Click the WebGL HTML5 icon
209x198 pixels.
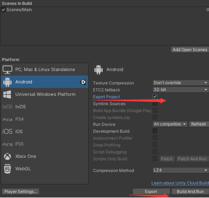pos(7,169)
